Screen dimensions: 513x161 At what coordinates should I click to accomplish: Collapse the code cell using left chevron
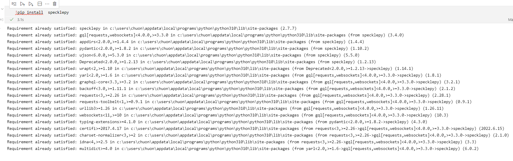pyautogui.click(x=2, y=9)
